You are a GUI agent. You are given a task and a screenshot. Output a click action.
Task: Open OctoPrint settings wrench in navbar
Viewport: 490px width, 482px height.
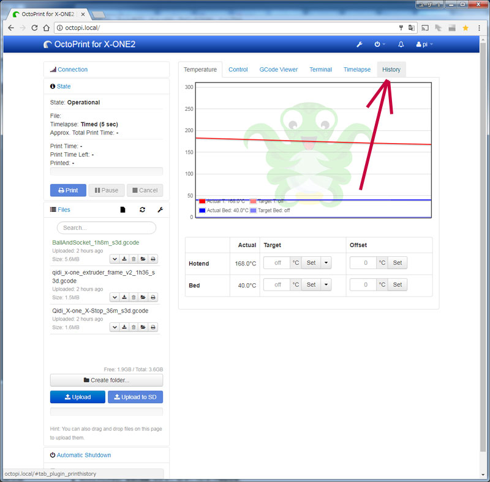click(360, 44)
